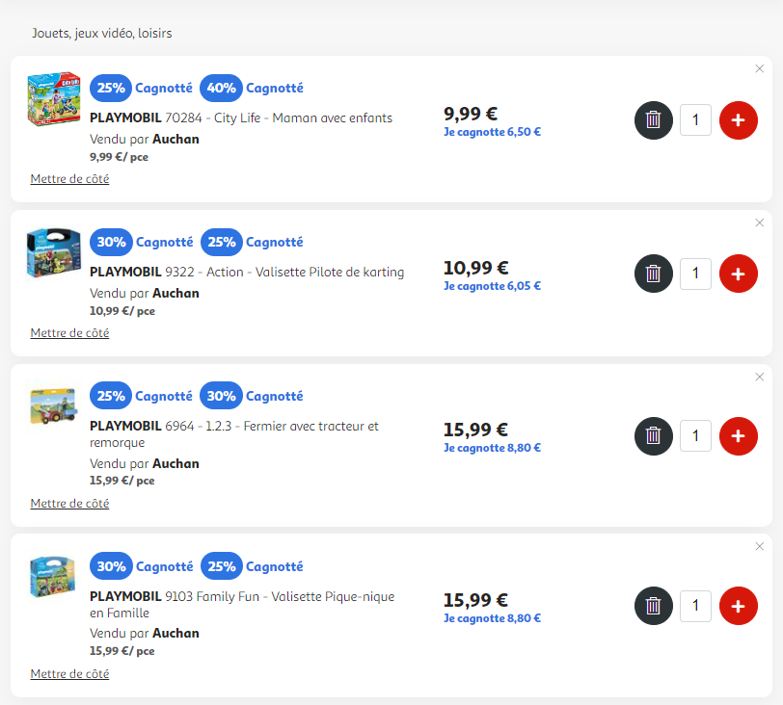Screen dimensions: 783x705
Task: Click Mettre de côté under PLAYMOBIL 70284
Action: click(x=69, y=179)
